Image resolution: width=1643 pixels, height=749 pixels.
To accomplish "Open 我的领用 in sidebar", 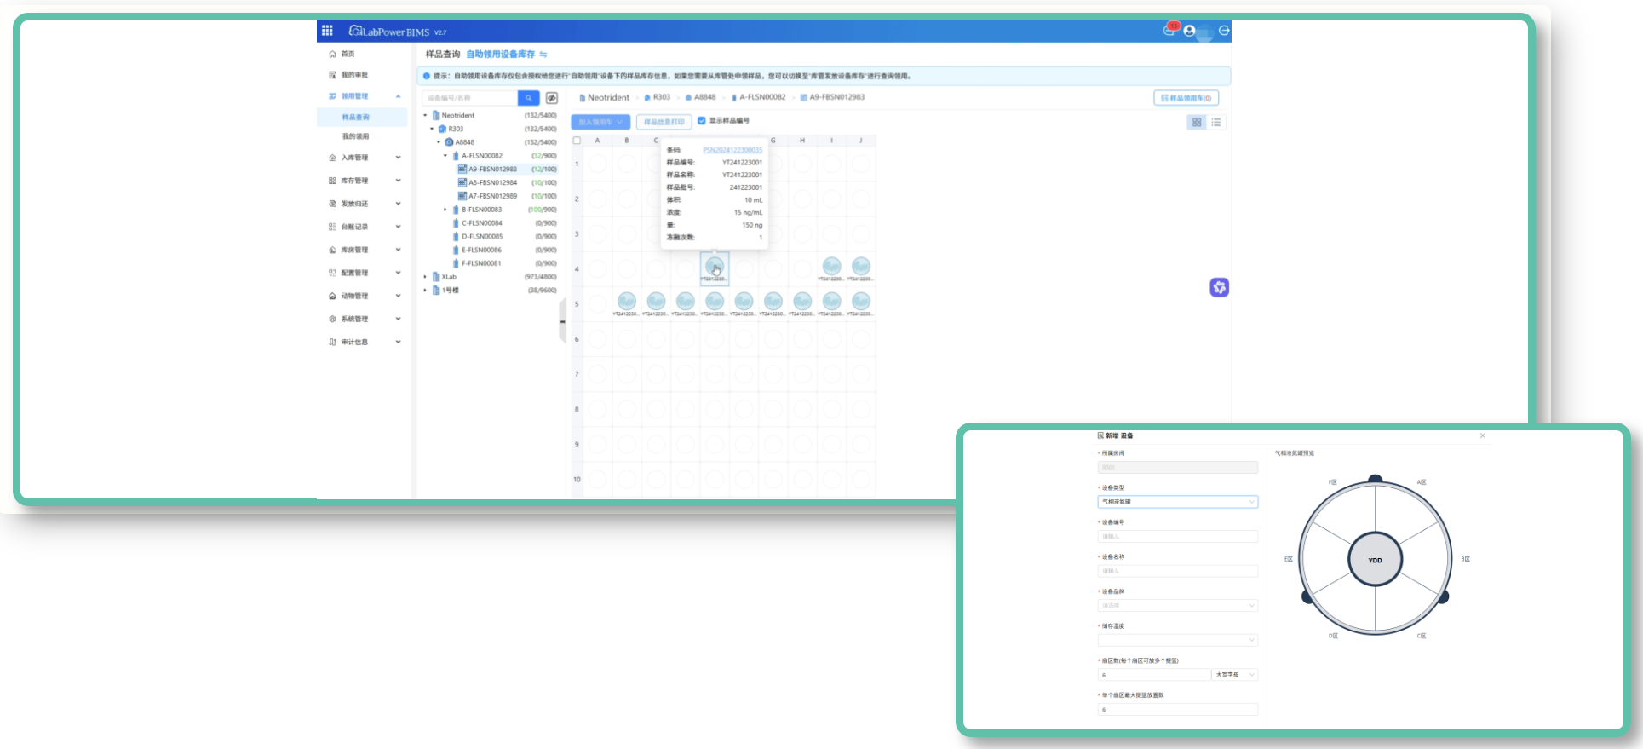I will tap(356, 136).
